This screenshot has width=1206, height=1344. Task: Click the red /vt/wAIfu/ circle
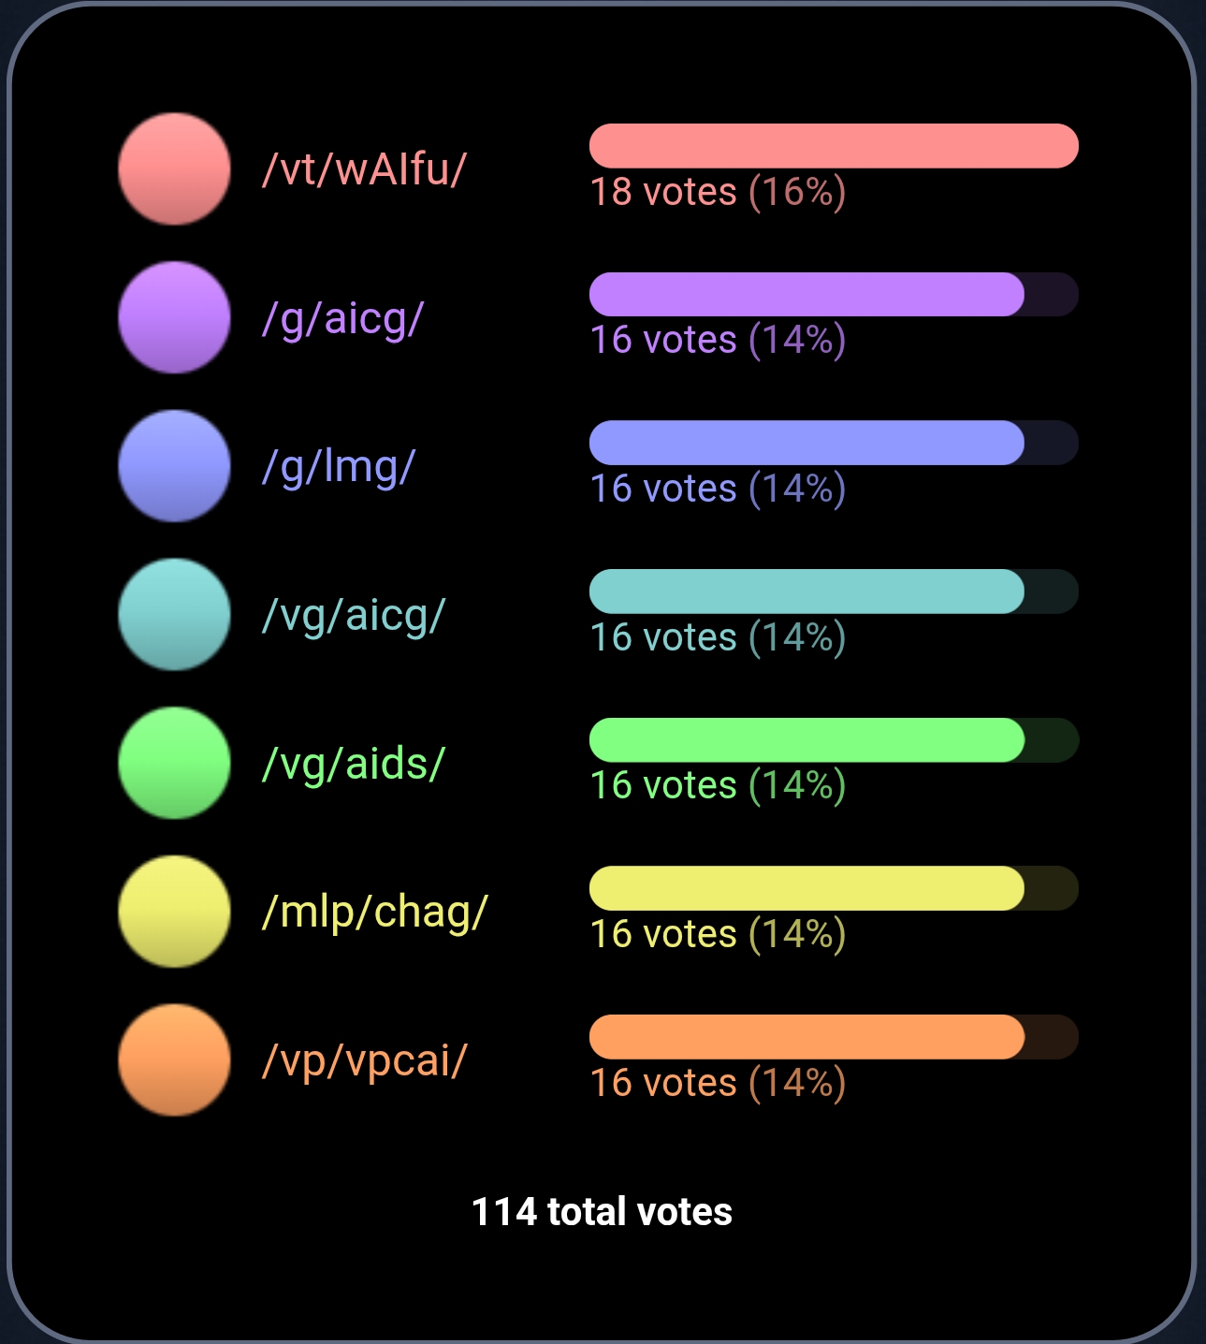tap(174, 169)
